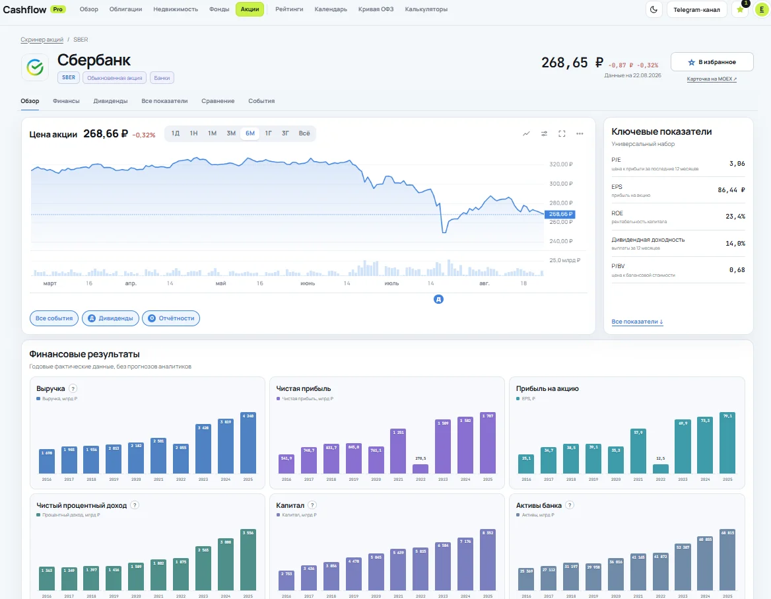Select the 1М chart period

click(212, 133)
